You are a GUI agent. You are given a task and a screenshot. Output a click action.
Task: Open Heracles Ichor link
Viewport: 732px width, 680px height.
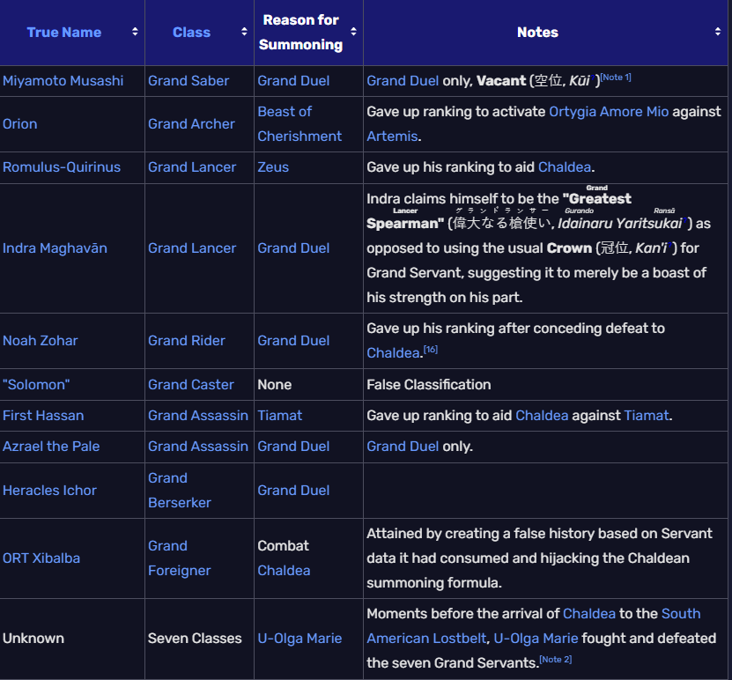click(x=49, y=491)
